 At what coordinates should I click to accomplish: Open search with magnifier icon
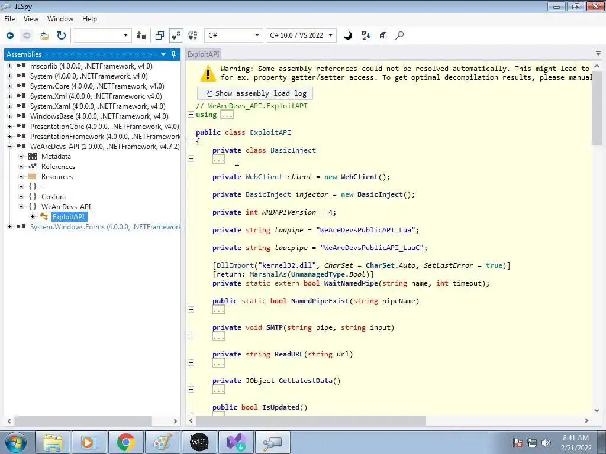coord(399,35)
